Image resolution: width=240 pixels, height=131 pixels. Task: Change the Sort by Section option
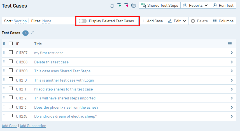pyautogui.click(x=20, y=21)
